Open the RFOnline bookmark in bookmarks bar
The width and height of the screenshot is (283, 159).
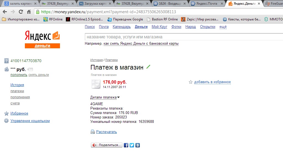(53, 19)
